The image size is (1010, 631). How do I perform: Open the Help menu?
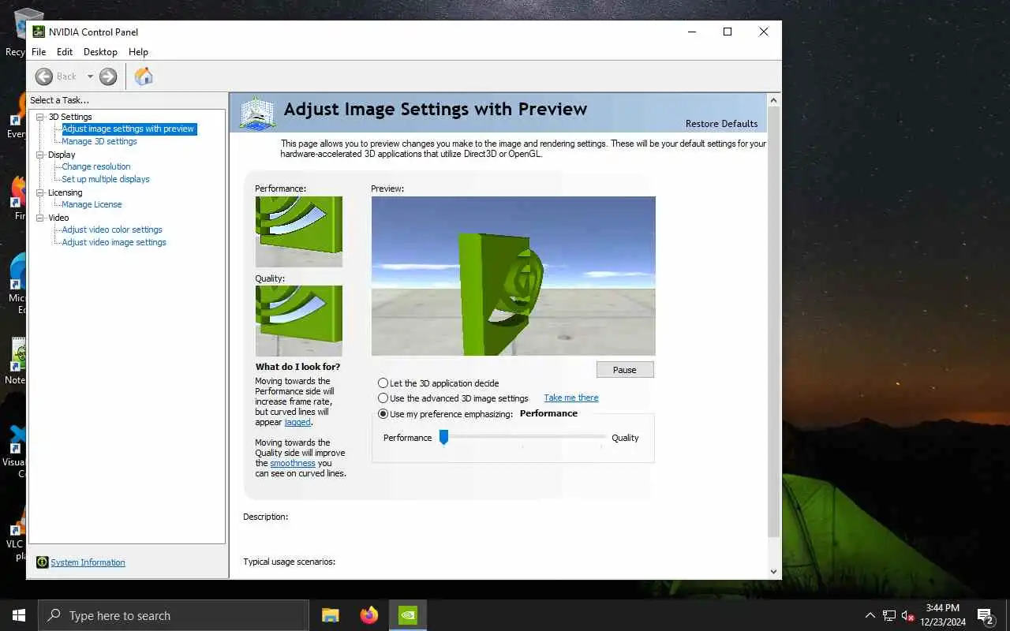(138, 52)
